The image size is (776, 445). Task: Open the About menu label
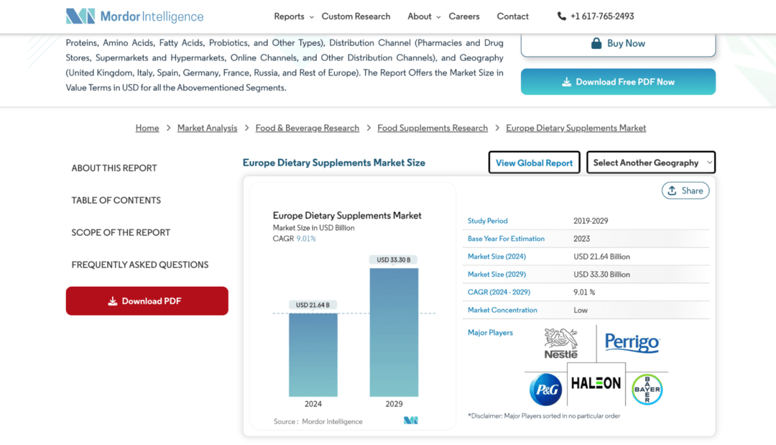point(420,17)
